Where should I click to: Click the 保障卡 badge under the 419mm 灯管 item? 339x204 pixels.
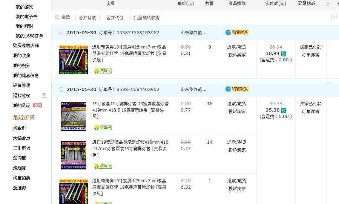pyautogui.click(x=103, y=128)
